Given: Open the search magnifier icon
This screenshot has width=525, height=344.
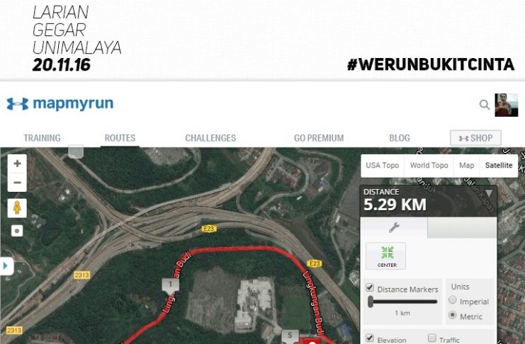Looking at the screenshot, I should 484,105.
